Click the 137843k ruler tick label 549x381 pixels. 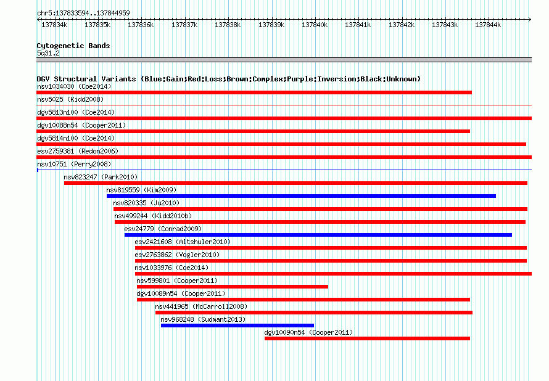(445, 25)
